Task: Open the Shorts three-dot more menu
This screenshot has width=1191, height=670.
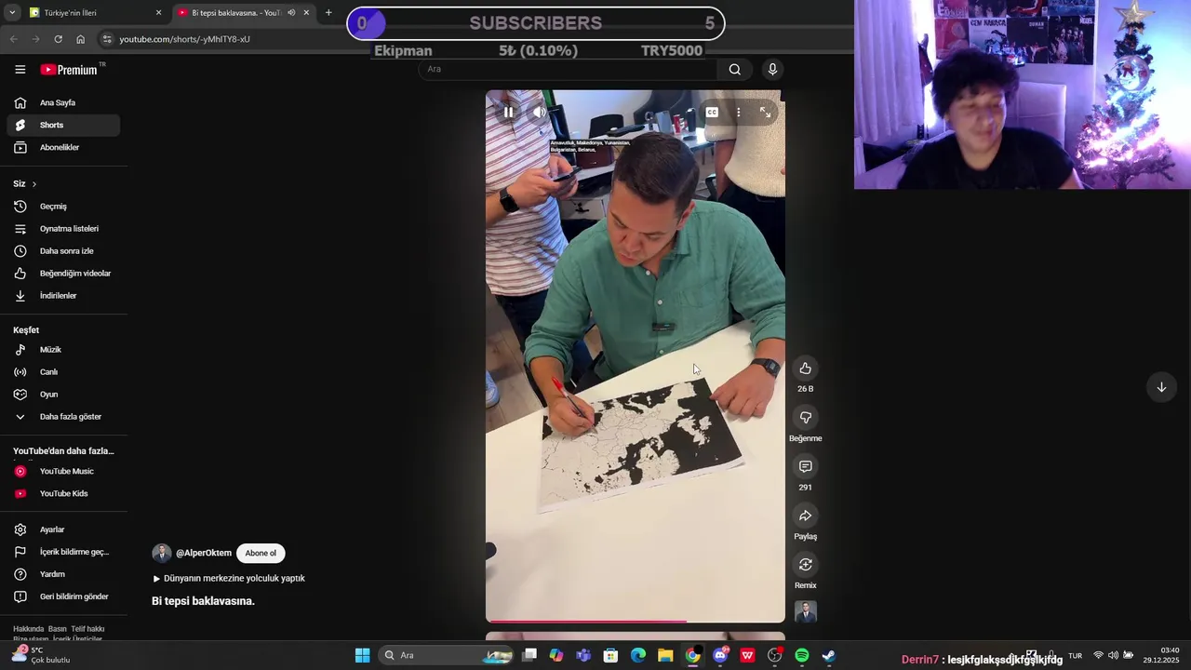Action: [x=739, y=113]
